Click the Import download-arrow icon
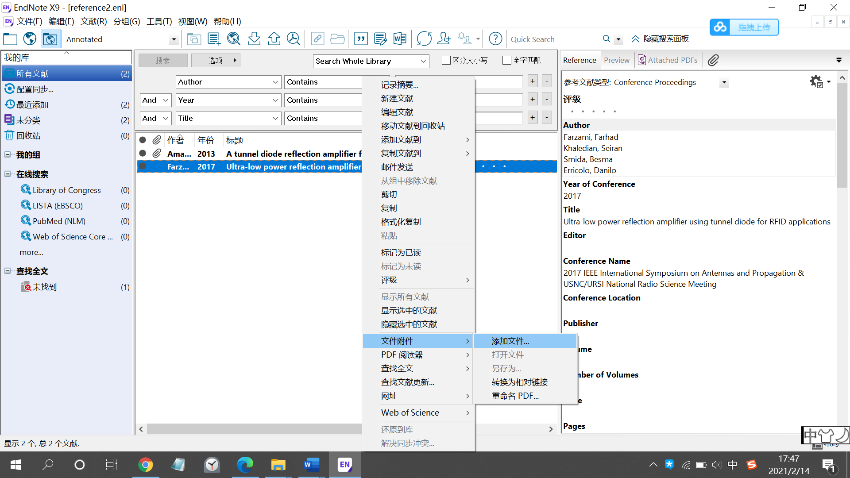850x478 pixels. click(x=254, y=39)
